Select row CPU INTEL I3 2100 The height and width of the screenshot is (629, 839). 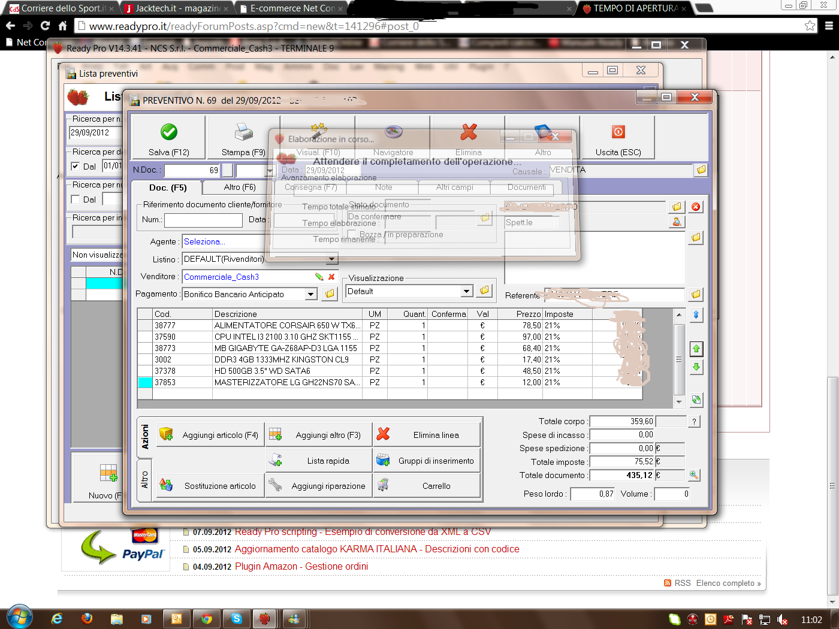tap(390, 337)
